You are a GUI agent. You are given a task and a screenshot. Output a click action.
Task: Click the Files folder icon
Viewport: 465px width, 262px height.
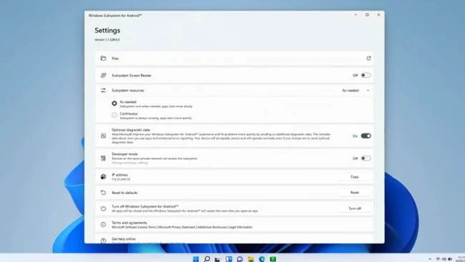tap(103, 59)
